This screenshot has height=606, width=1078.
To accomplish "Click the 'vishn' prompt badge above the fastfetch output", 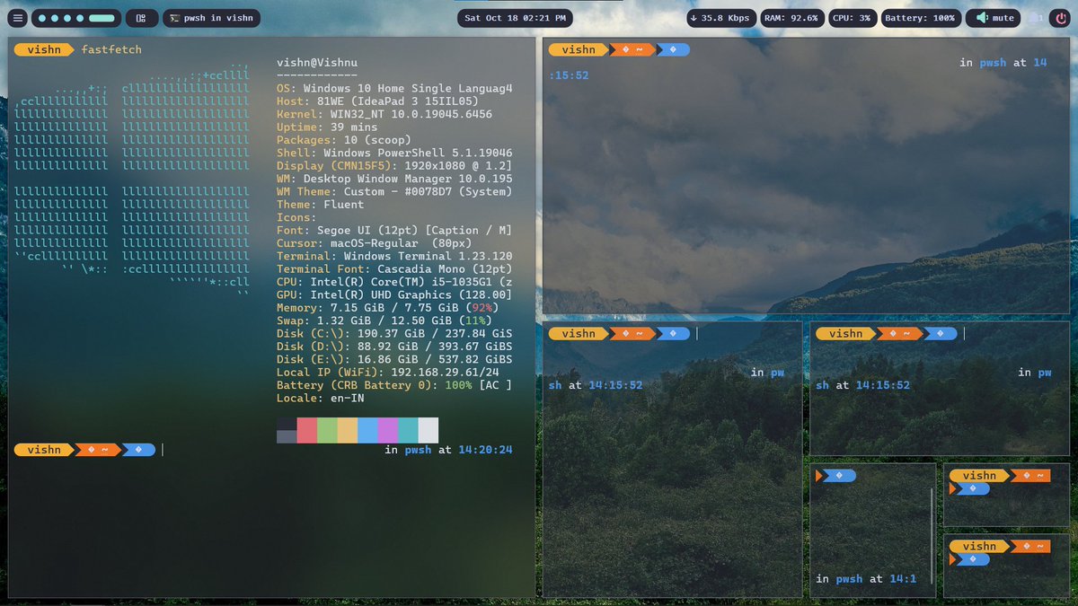I will [44, 49].
